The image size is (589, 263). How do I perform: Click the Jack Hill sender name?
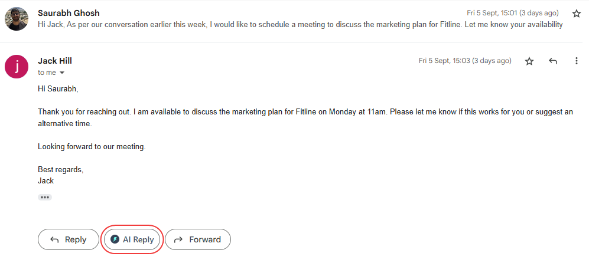pyautogui.click(x=55, y=61)
